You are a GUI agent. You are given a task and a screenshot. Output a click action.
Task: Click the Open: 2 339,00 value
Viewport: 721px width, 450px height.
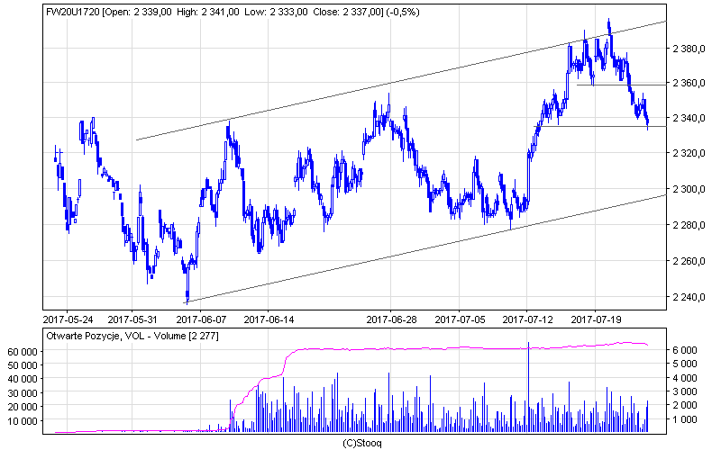tap(138, 13)
